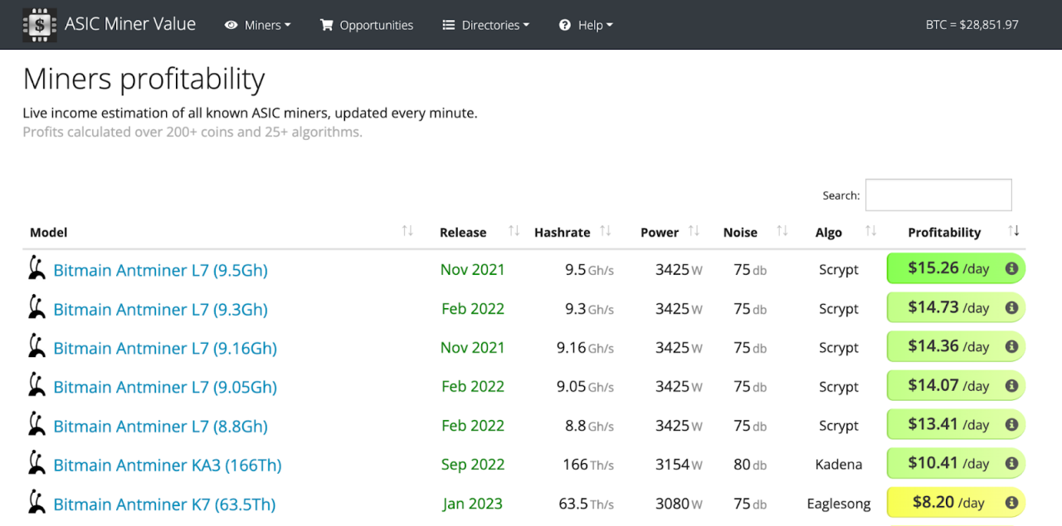Toggle sorting by Release date arrows

click(514, 231)
